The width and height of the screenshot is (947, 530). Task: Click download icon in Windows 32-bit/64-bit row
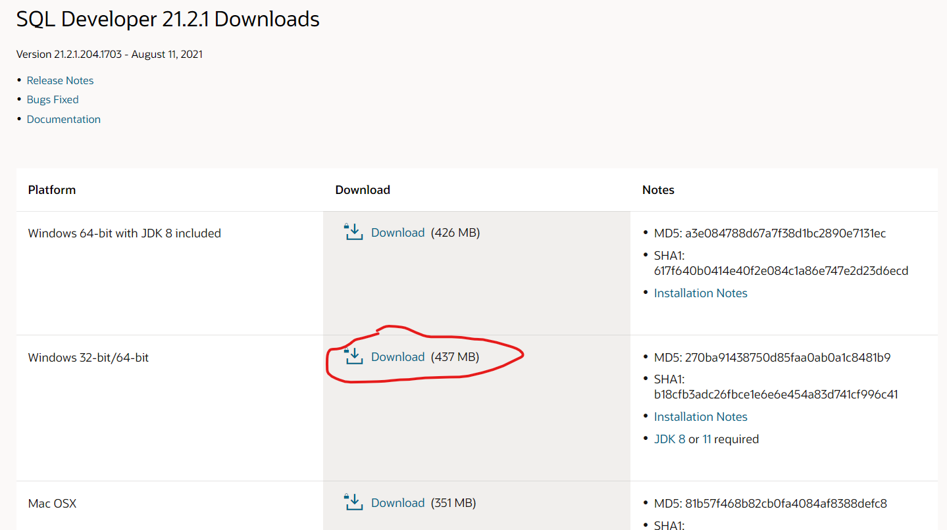[x=353, y=356]
